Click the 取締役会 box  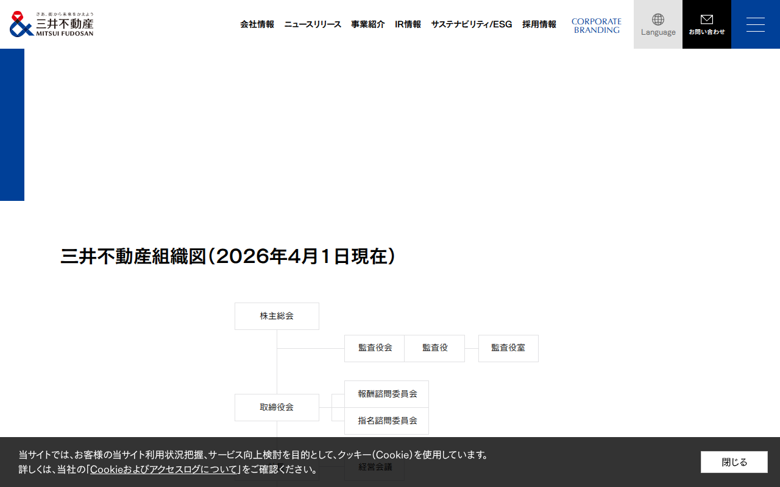click(277, 407)
